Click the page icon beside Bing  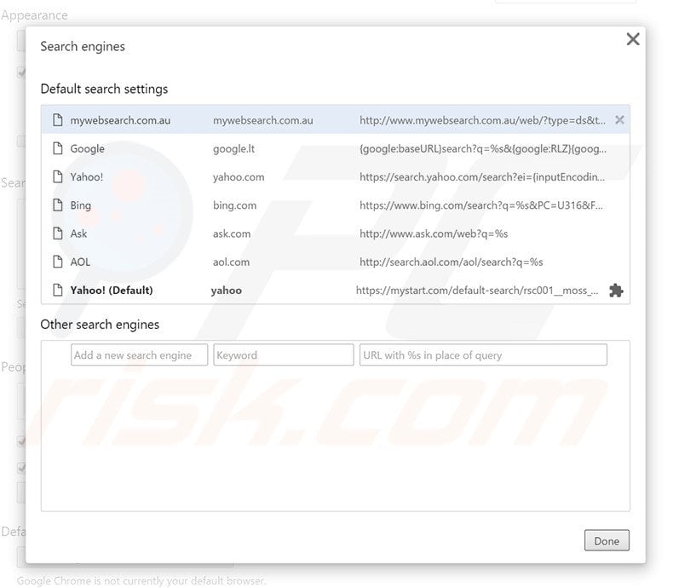coord(58,205)
